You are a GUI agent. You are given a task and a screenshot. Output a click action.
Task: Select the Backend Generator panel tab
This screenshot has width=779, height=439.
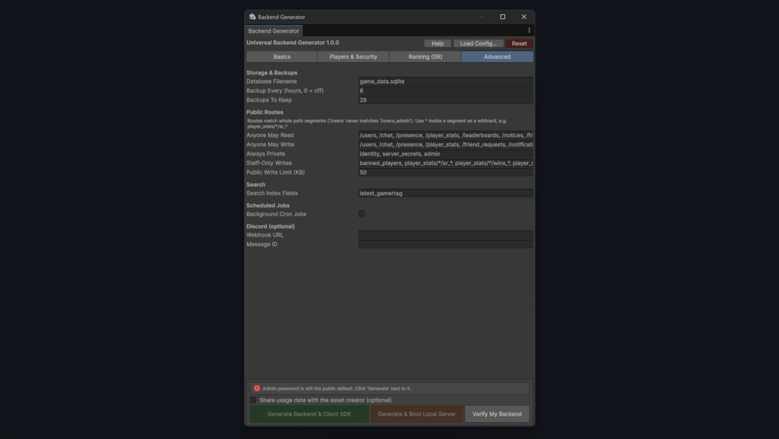(274, 30)
